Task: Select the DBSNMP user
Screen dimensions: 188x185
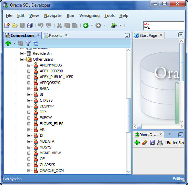Action: [x=47, y=106]
